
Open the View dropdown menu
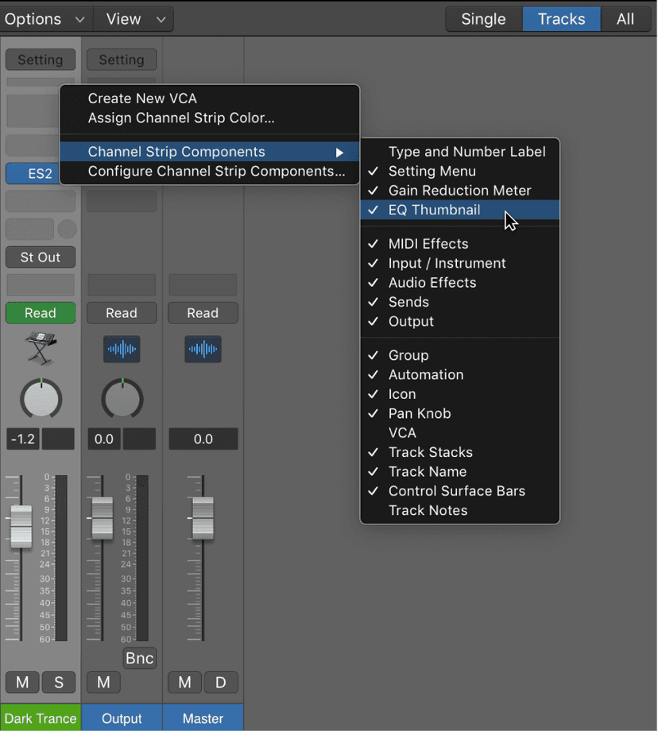(134, 19)
